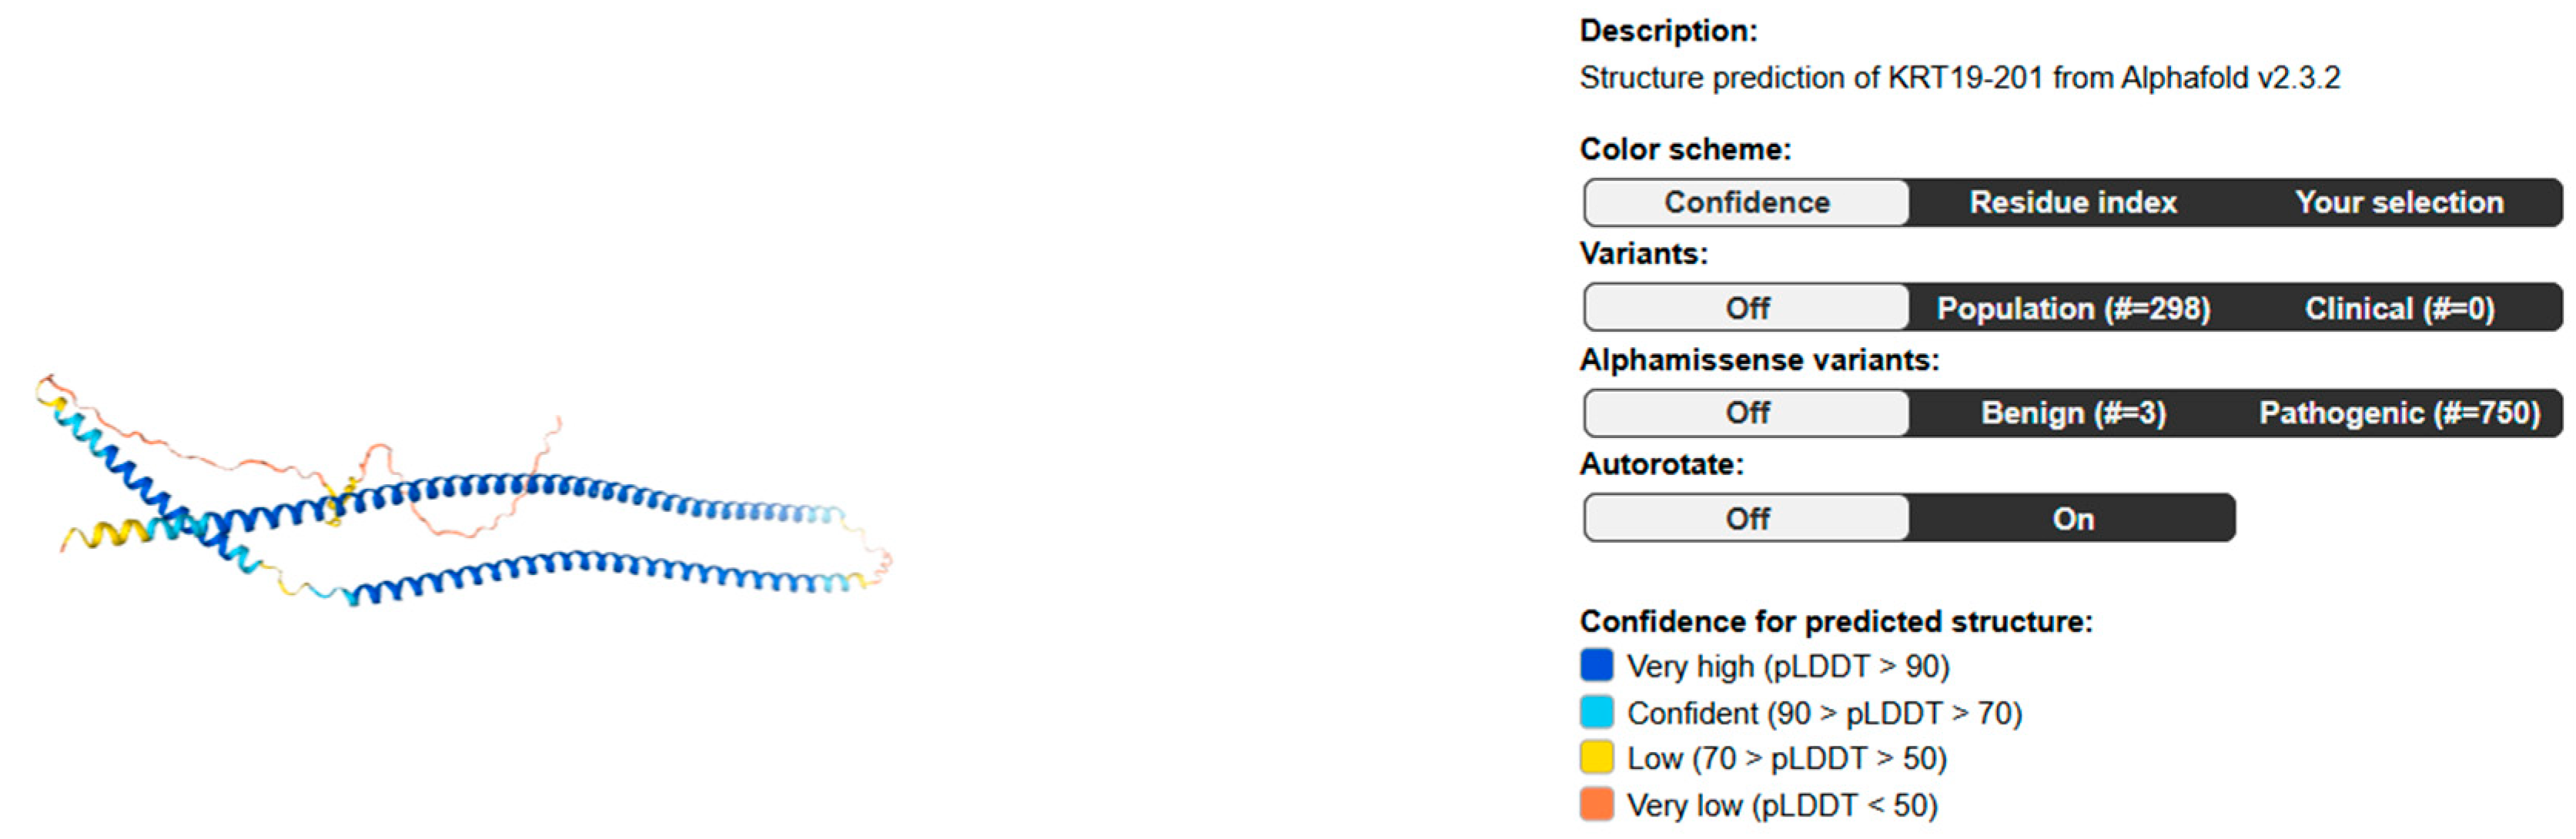This screenshot has width=2576, height=839.
Task: Select the Confidence color scheme
Action: click(1746, 203)
